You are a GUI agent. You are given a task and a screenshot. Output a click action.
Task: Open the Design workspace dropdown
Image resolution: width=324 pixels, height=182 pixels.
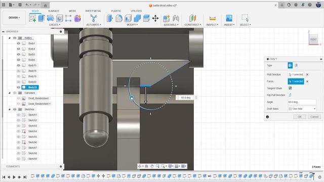(14, 18)
